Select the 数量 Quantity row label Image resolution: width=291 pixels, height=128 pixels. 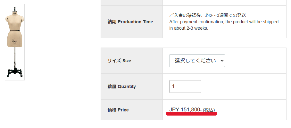[x=121, y=87]
